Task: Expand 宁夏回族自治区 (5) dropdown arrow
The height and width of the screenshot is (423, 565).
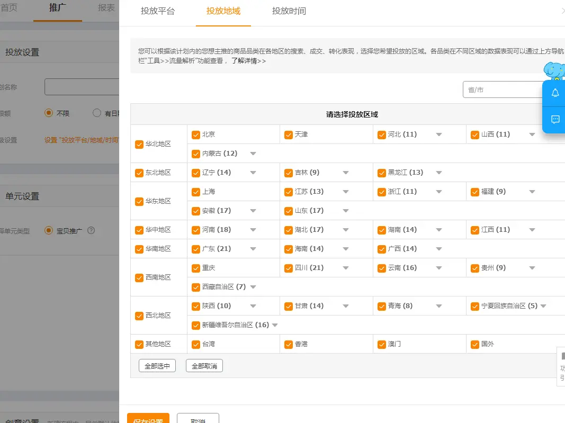Action: (x=543, y=306)
